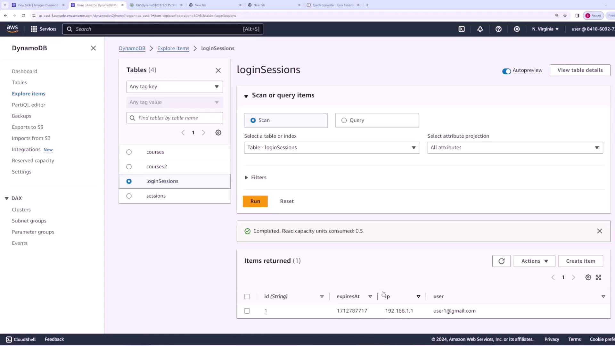The height and width of the screenshot is (346, 615).
Task: Refresh the items returned list
Action: [x=501, y=261]
